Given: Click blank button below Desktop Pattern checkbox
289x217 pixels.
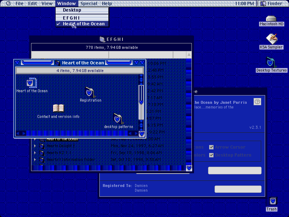Looking at the screenshot, I should 234,170.
